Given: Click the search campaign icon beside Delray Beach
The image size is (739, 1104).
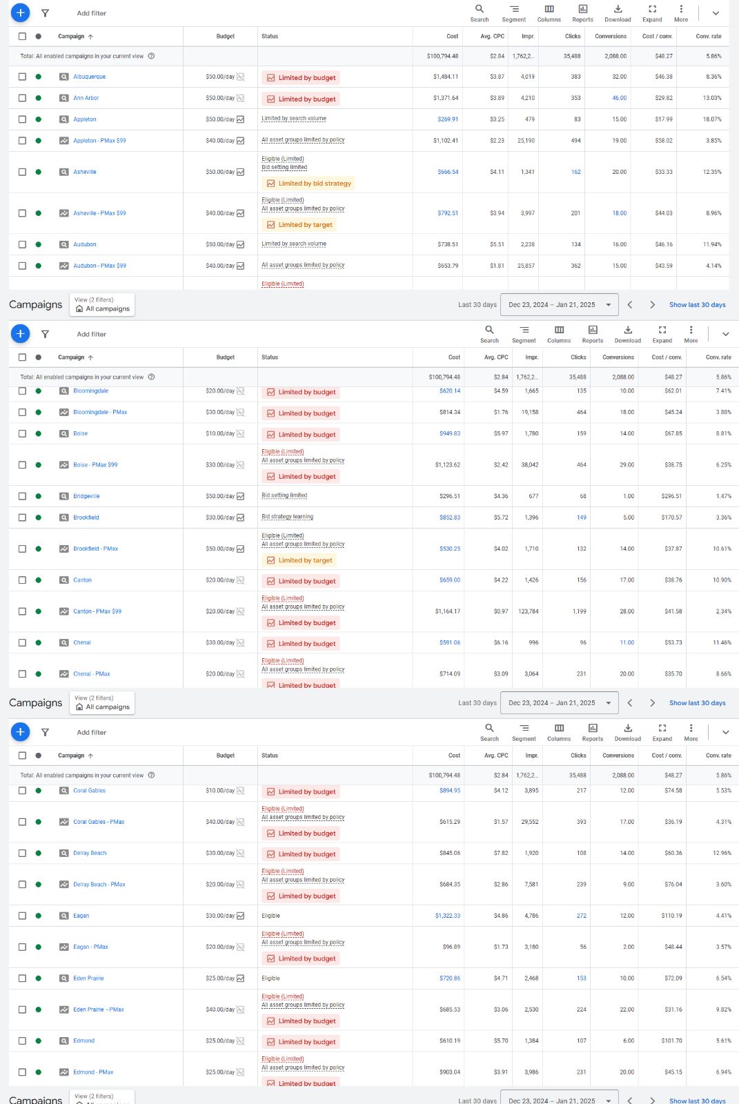Looking at the screenshot, I should 63,853.
